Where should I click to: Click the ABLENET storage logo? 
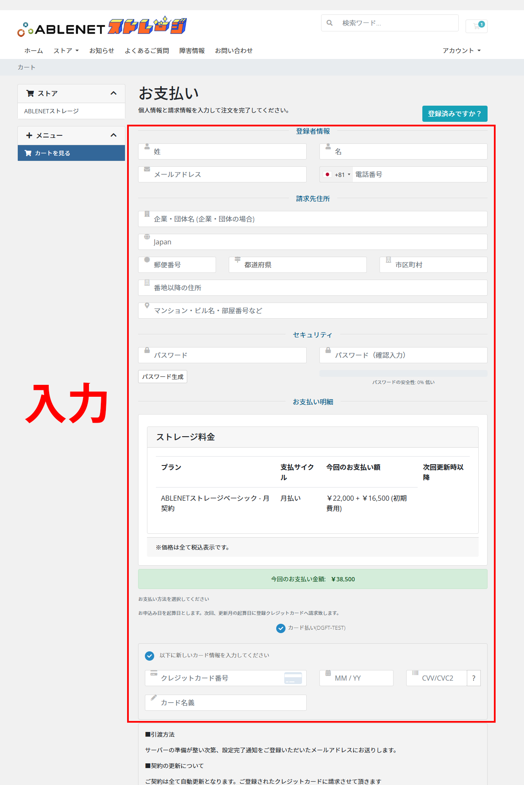pyautogui.click(x=102, y=27)
